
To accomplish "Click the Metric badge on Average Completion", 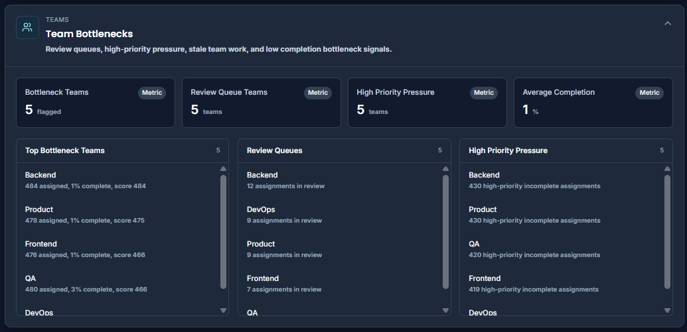I will (x=649, y=93).
